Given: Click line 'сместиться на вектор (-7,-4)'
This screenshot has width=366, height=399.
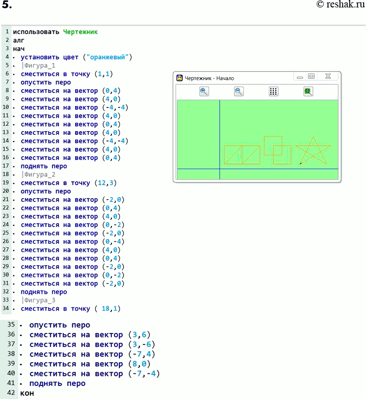Looking at the screenshot, I should (95, 373).
